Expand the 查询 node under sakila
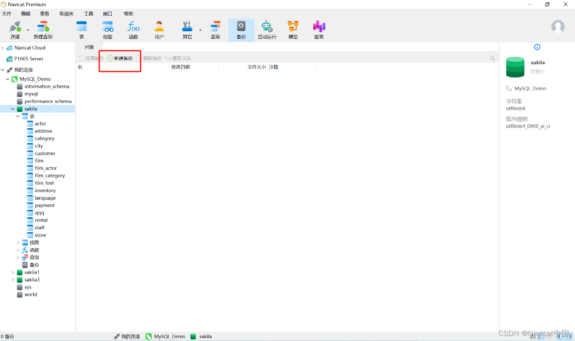The height and width of the screenshot is (341, 575). pyautogui.click(x=18, y=258)
